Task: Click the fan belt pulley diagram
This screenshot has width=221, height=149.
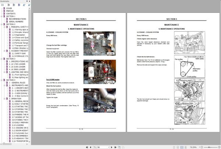Action: point(190,66)
